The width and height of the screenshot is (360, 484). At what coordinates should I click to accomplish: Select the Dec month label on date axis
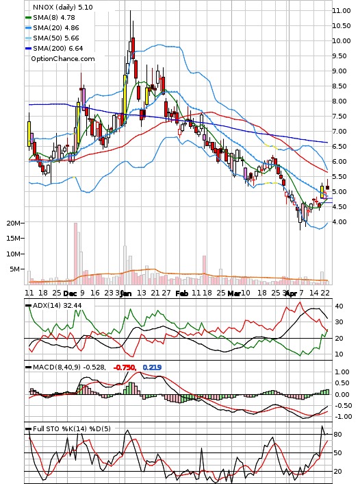coord(70,293)
